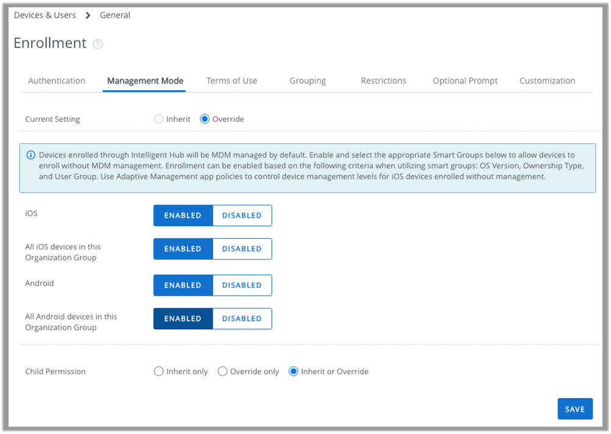Set Android to Disabled
611x434 pixels.
(x=242, y=285)
